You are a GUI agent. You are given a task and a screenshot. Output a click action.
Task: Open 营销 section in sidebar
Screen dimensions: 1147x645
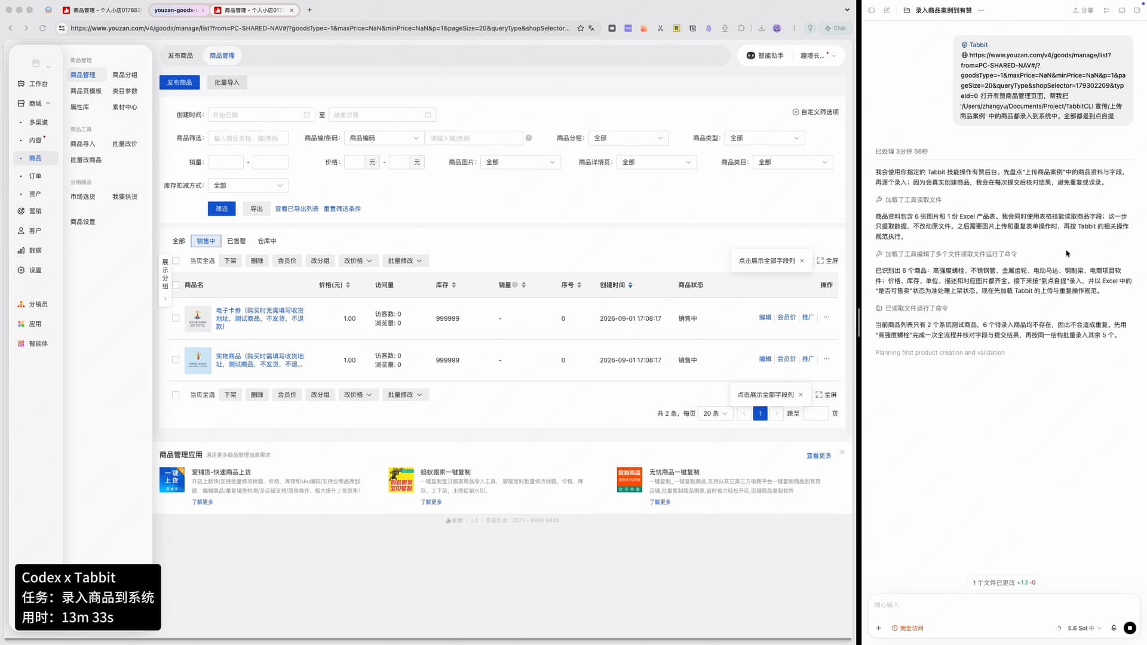point(30,211)
